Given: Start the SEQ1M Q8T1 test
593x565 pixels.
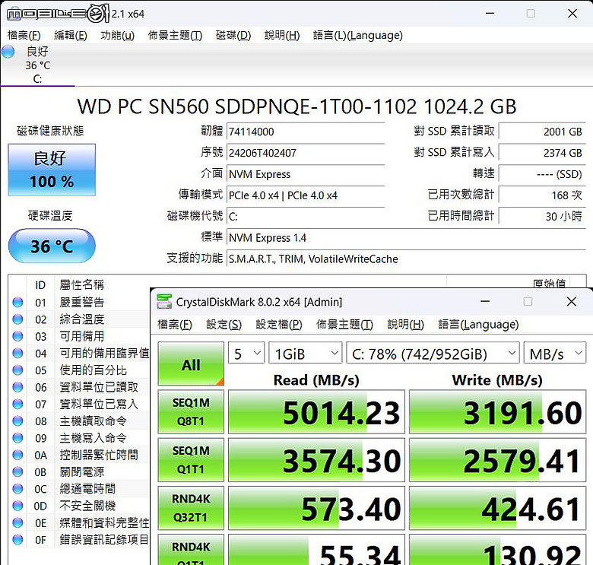Looking at the screenshot, I should (x=191, y=412).
